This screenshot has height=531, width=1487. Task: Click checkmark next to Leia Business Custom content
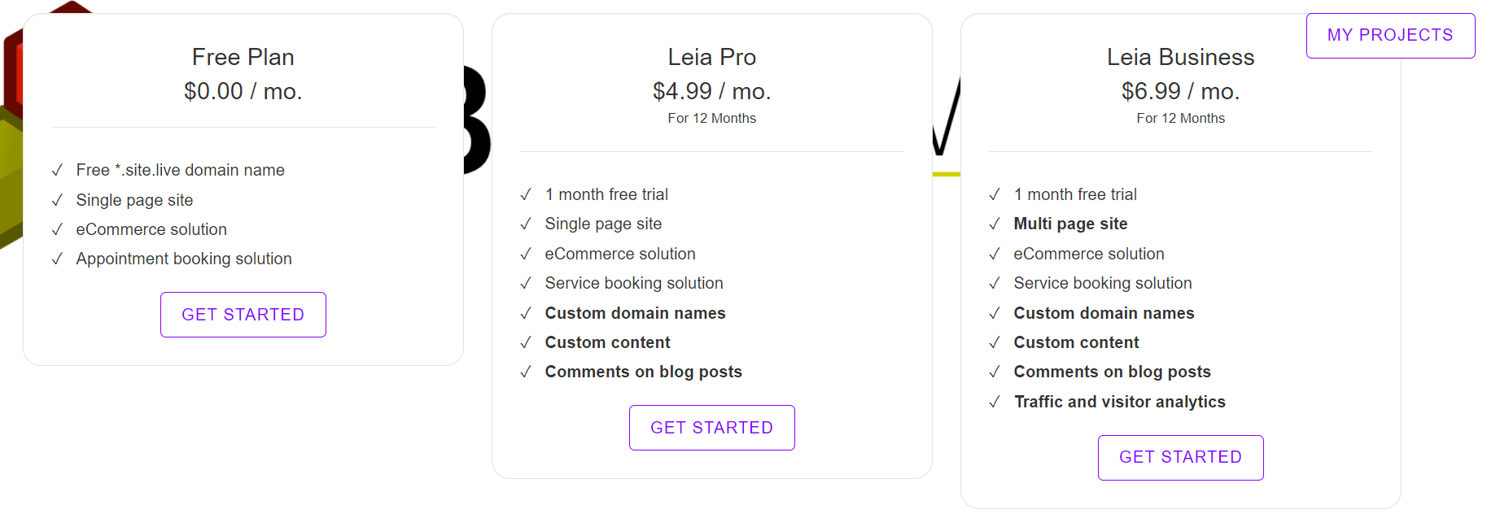click(x=995, y=342)
